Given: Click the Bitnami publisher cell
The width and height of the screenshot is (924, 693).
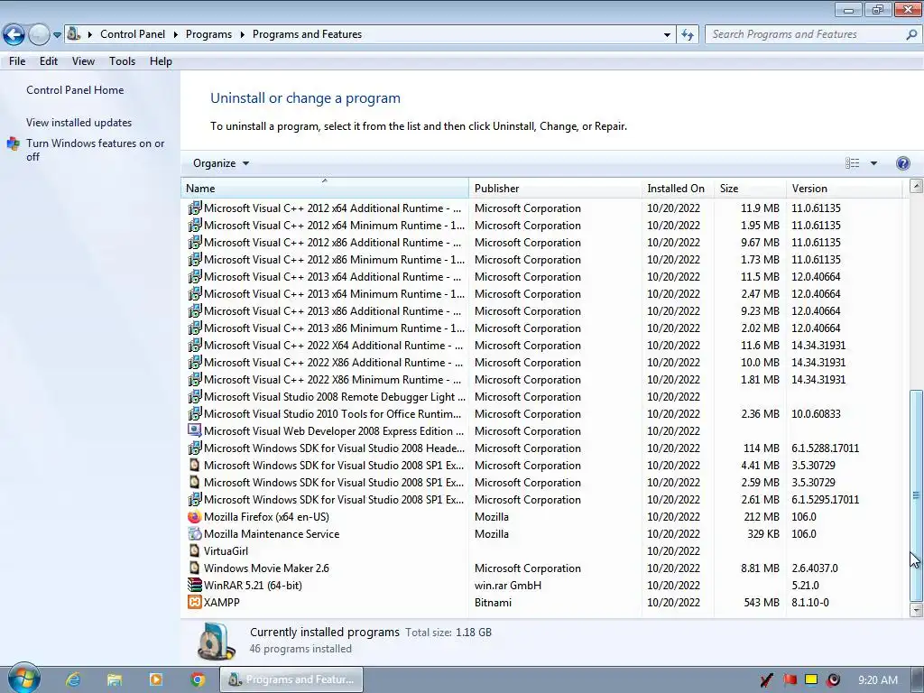Looking at the screenshot, I should click(493, 602).
